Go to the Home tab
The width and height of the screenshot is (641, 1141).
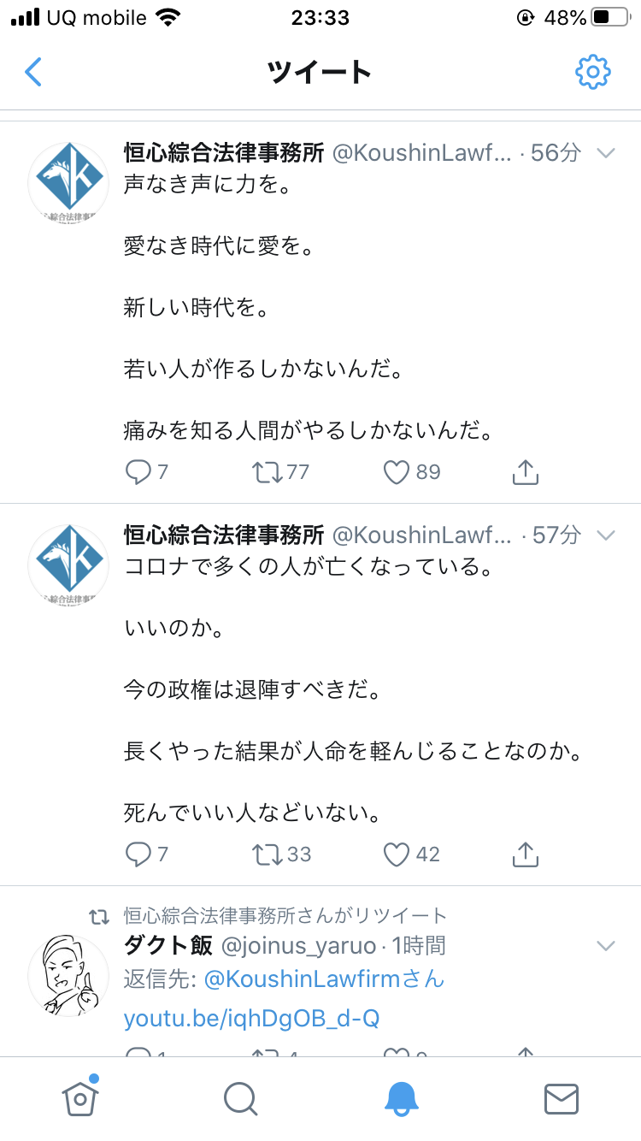(x=79, y=1098)
